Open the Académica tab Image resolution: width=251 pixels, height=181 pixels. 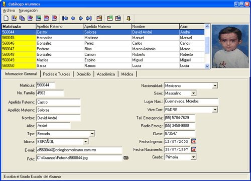coord(106,74)
